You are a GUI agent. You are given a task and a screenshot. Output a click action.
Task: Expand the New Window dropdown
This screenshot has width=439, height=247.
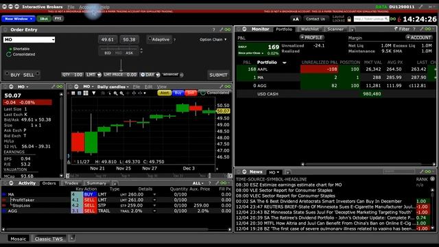click(x=19, y=19)
